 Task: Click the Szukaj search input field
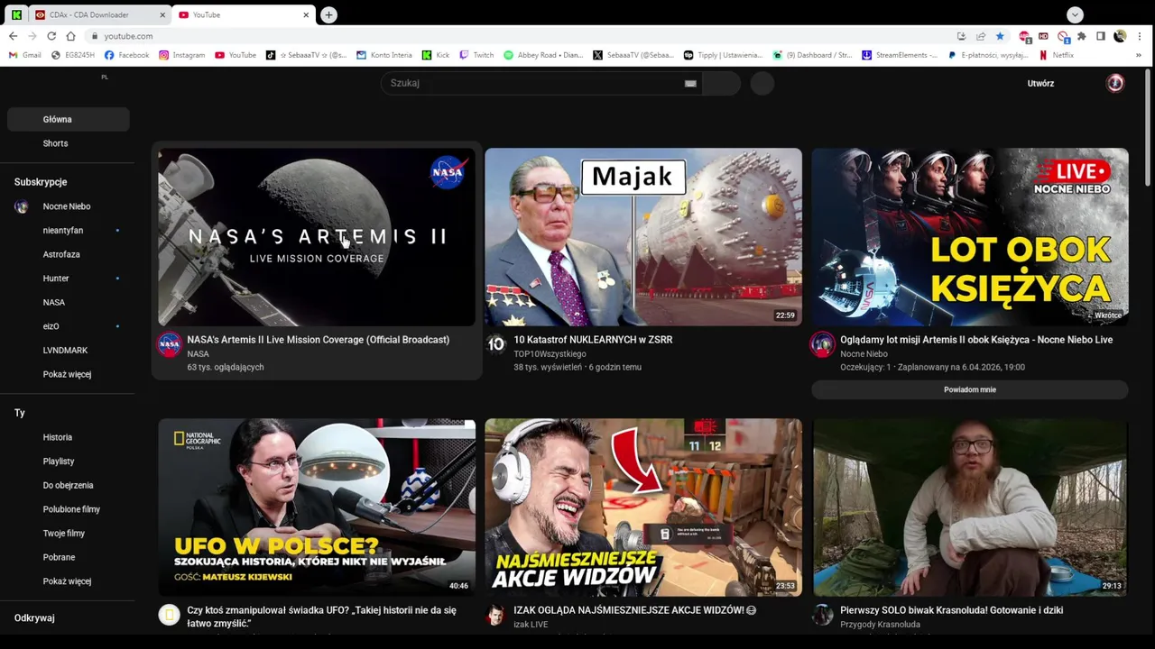[x=540, y=83]
